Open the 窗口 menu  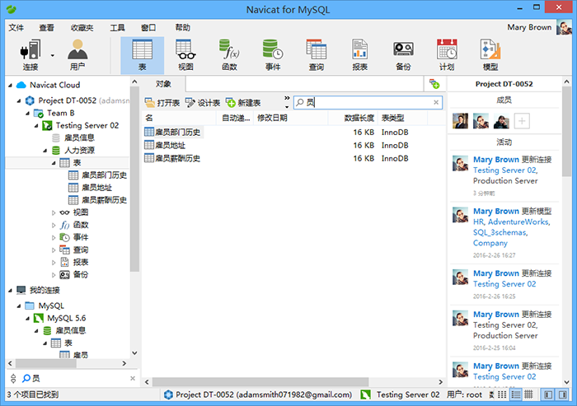[x=148, y=27]
